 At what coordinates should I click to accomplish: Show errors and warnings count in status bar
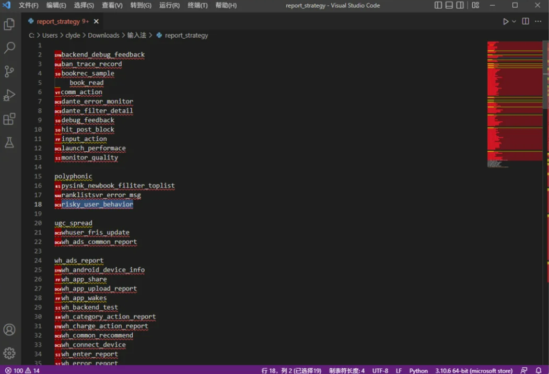22,370
